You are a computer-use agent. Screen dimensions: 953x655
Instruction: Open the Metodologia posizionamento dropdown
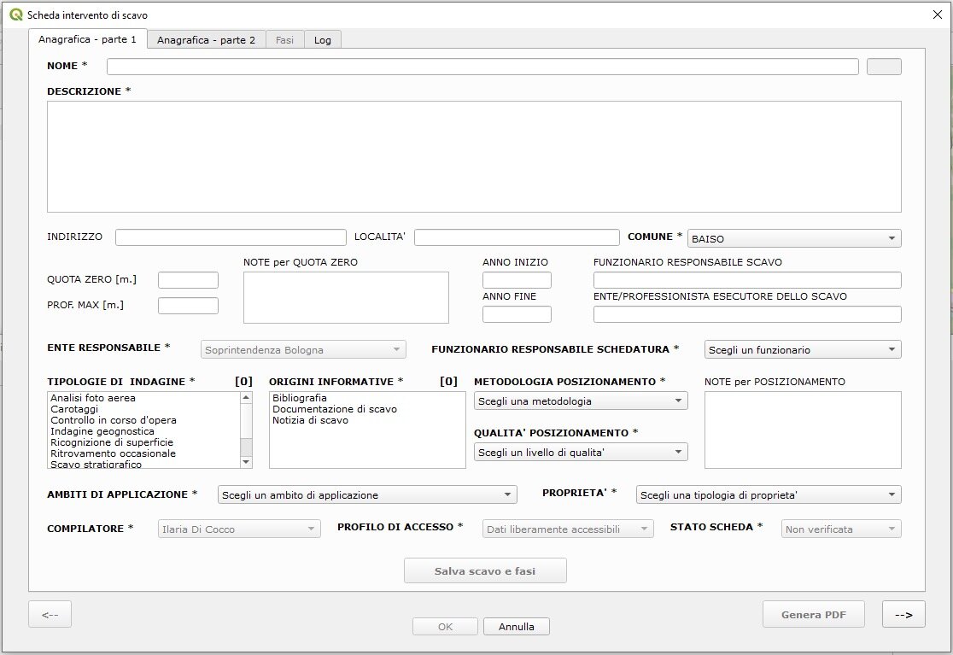coord(581,401)
